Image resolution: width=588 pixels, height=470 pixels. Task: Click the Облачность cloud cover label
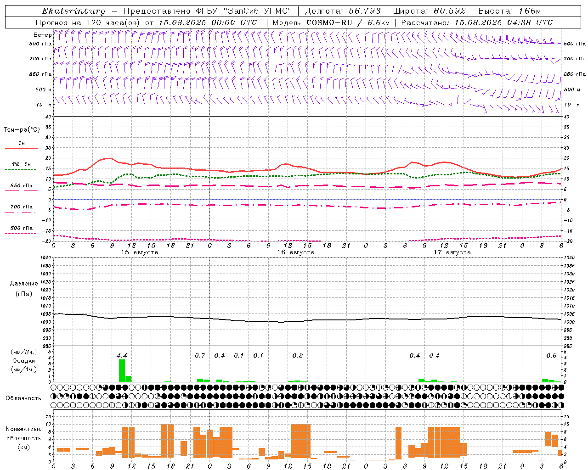tap(23, 398)
